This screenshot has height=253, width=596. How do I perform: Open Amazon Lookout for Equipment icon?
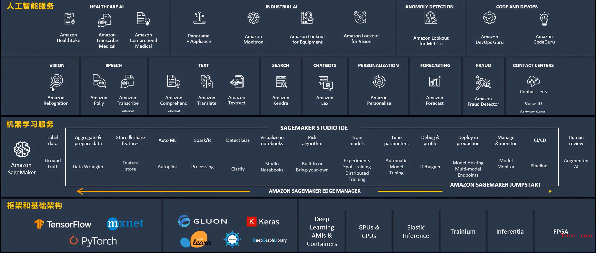coord(307,18)
